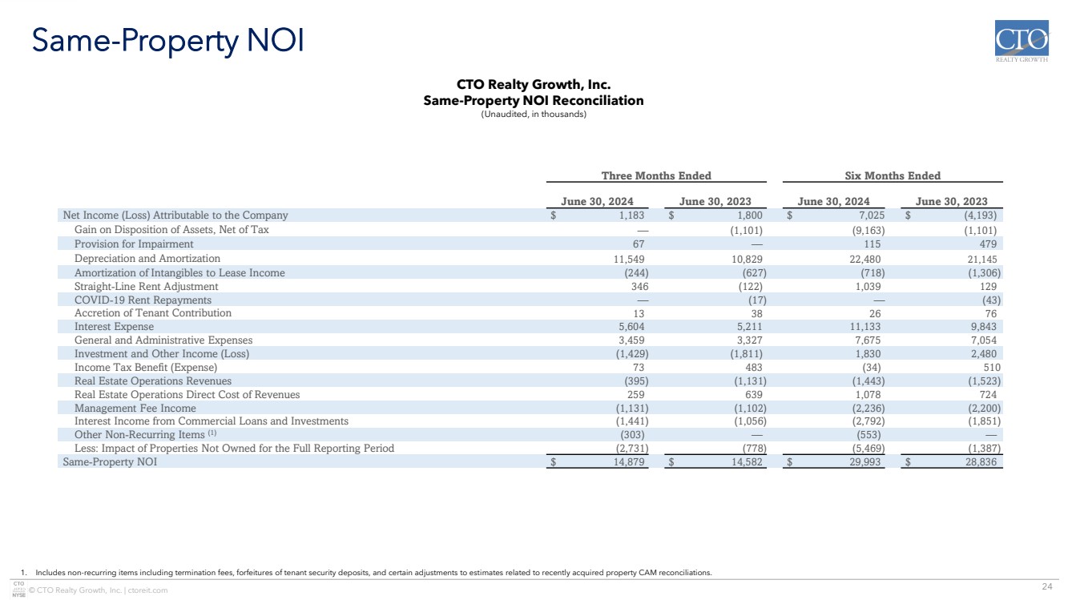1068x600 pixels.
Task: Click the Same-Property NOI Reconciliation heading
Action: coord(533,100)
